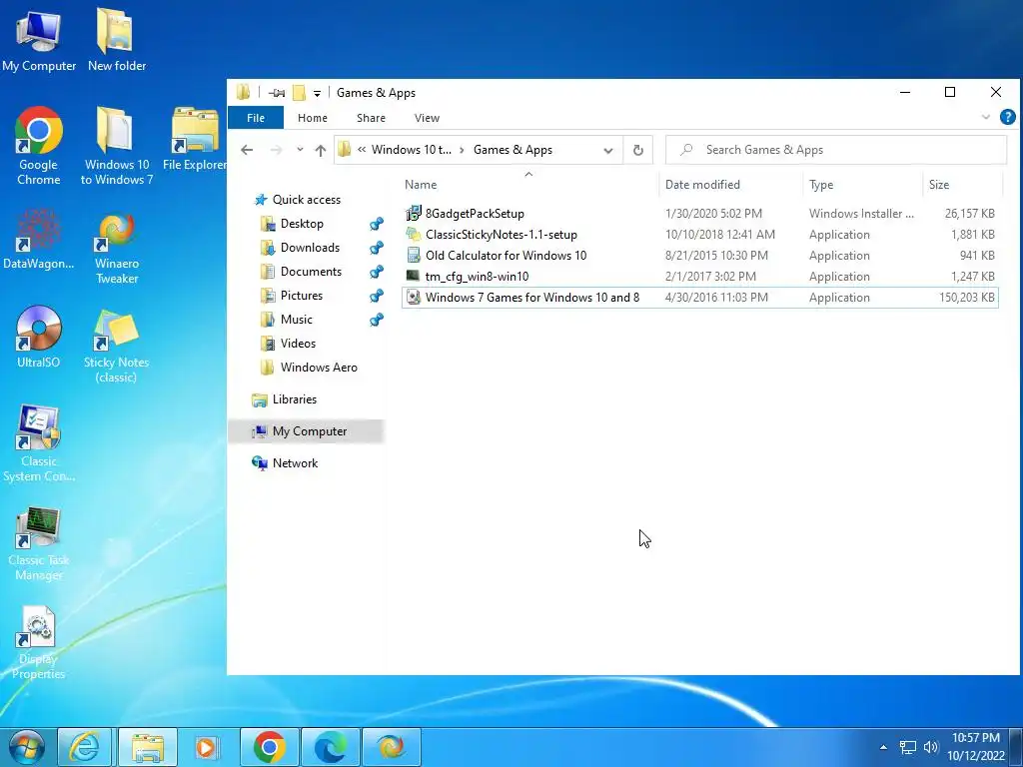Open the File ribbon tab
This screenshot has height=767, width=1023.
tap(256, 118)
